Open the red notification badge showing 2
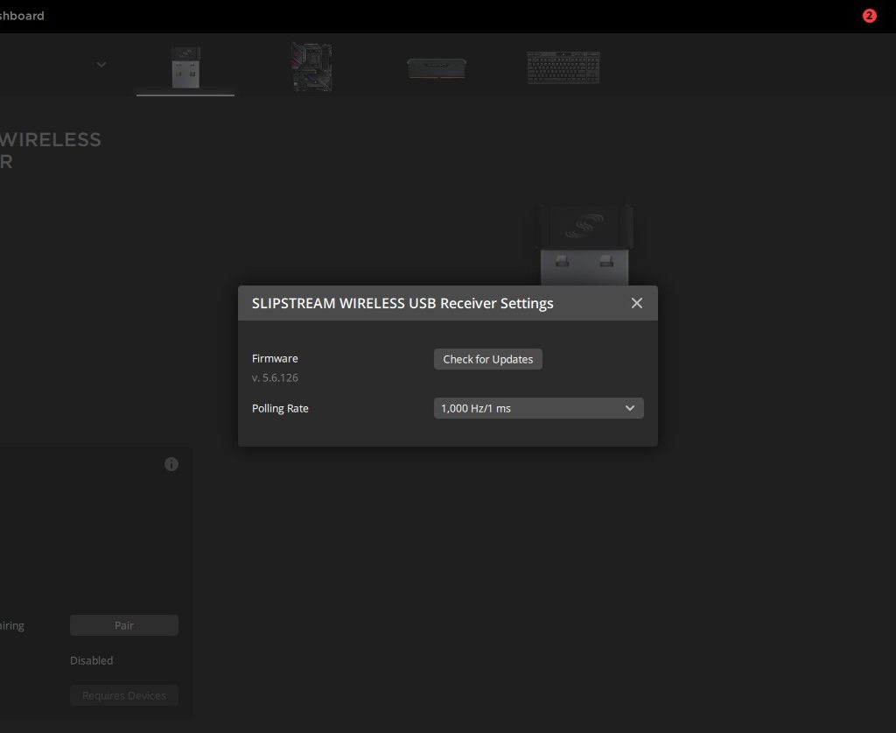The width and height of the screenshot is (896, 733). tap(869, 16)
